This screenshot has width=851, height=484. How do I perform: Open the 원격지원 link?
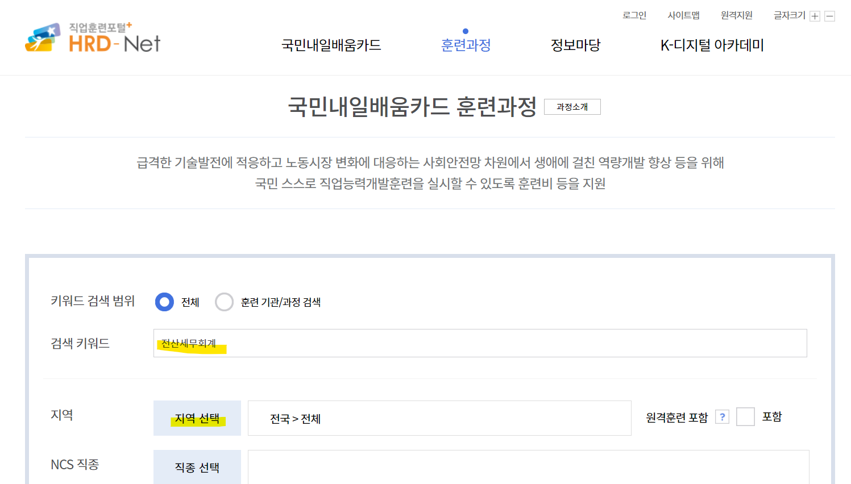(x=736, y=15)
